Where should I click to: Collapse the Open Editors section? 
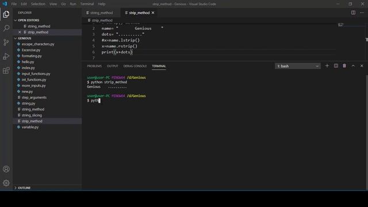click(16, 20)
